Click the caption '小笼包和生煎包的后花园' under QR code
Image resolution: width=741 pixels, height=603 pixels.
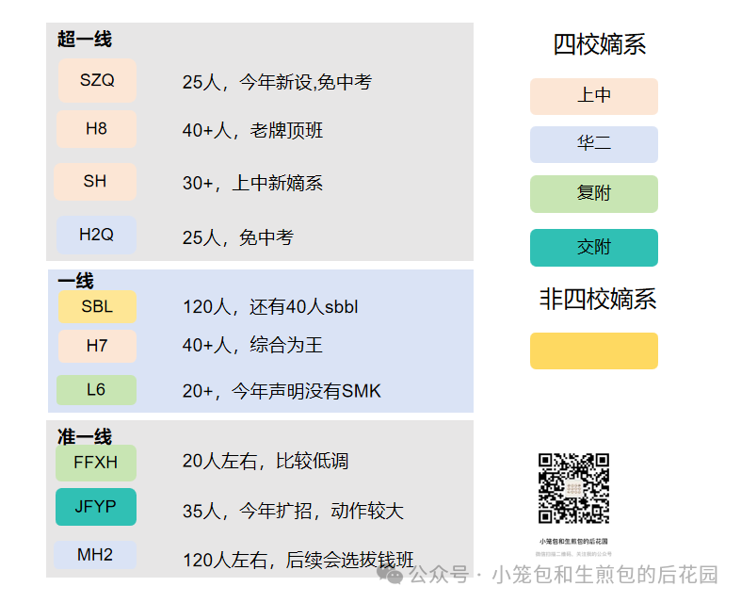pos(573,542)
